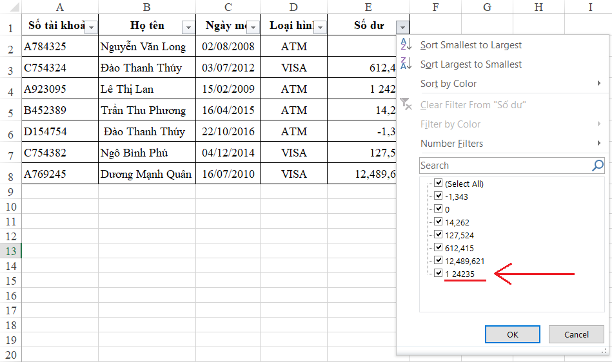Screen dimensions: 612x362
Task: Uncheck the -1,343 filter value
Action: (x=439, y=196)
